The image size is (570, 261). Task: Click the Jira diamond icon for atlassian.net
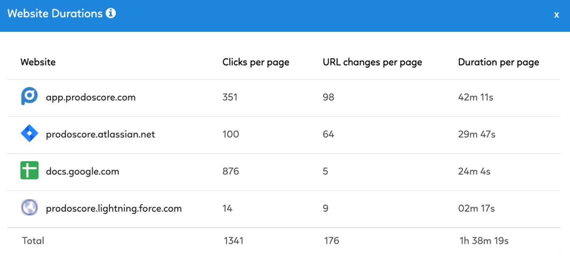tap(29, 134)
